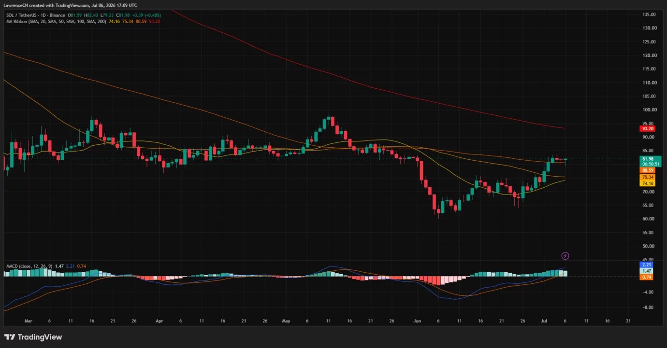The width and height of the screenshot is (667, 348).
Task: Click the -4.00 MACD scale tick
Action: pyautogui.click(x=648, y=292)
